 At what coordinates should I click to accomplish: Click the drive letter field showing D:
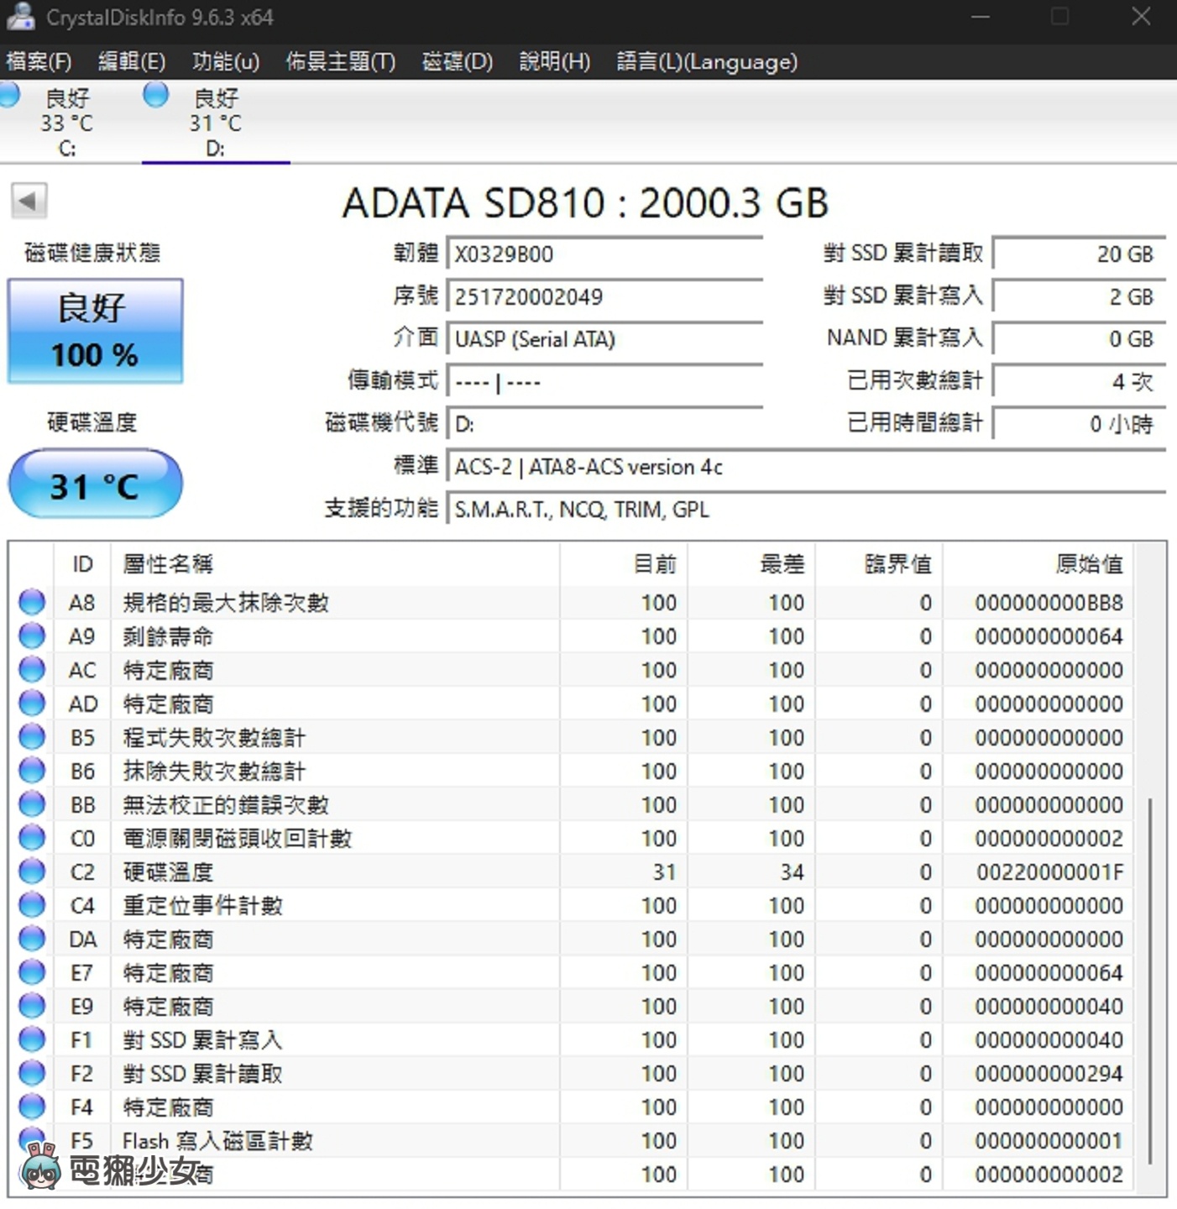point(605,424)
